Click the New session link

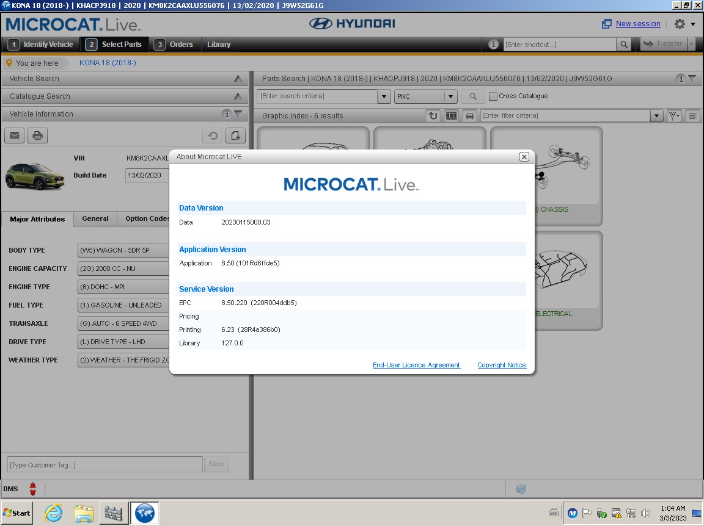(638, 24)
